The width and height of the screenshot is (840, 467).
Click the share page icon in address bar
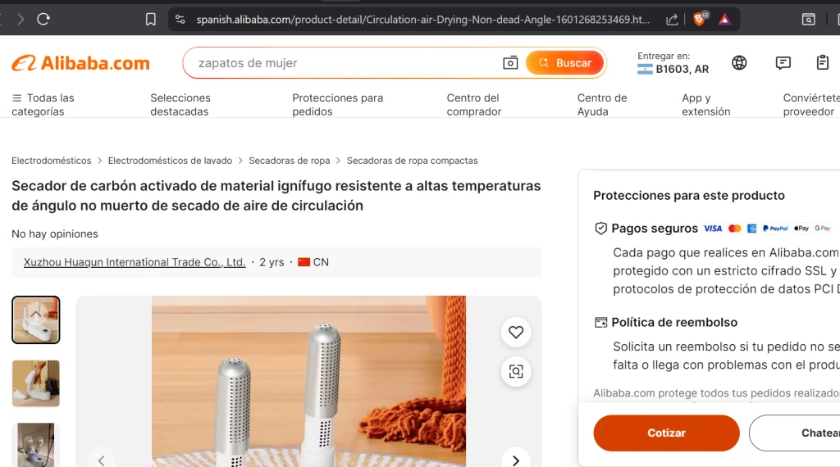coord(672,20)
